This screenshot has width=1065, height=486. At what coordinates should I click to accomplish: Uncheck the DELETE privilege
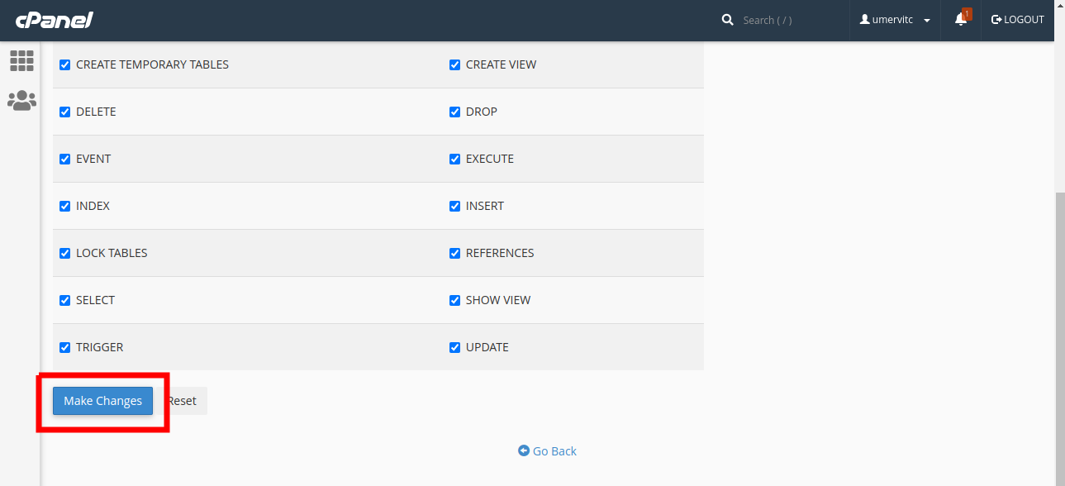pos(64,112)
